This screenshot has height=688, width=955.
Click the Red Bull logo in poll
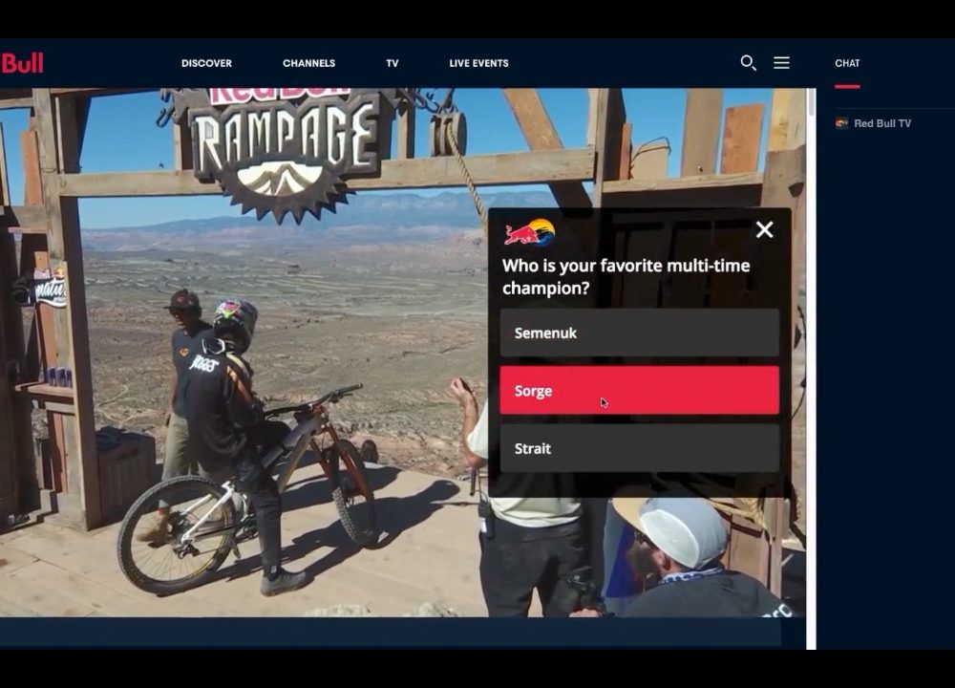pyautogui.click(x=529, y=232)
